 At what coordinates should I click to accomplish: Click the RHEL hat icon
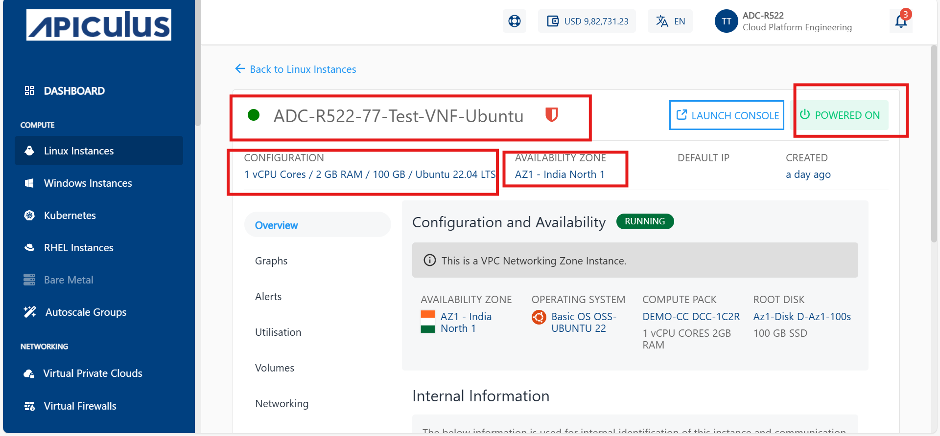pos(29,247)
